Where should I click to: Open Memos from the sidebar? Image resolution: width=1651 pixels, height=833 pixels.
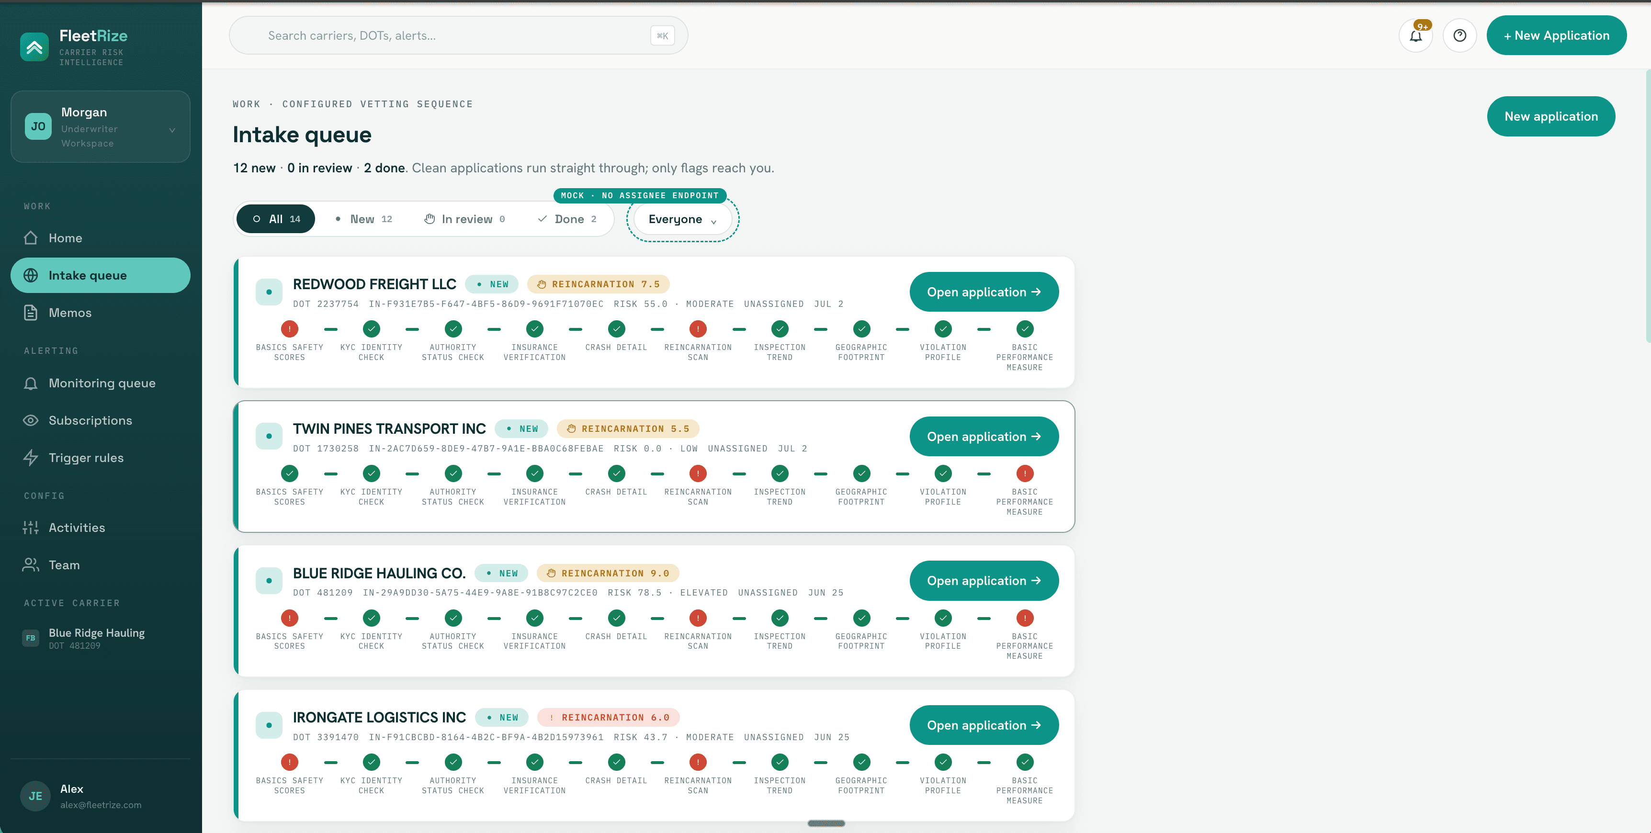pyautogui.click(x=101, y=313)
